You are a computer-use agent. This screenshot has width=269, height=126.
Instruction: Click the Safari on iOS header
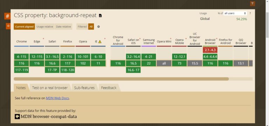[x=133, y=42]
